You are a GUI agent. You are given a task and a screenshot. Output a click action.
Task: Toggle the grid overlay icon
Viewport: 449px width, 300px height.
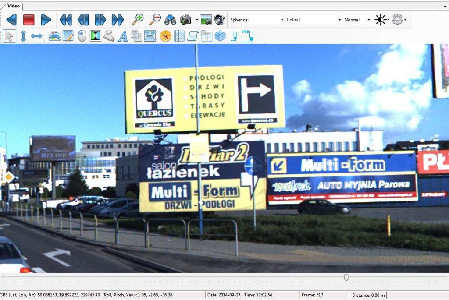(179, 36)
